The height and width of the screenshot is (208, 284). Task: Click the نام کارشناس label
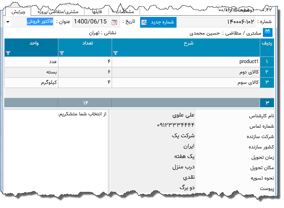(x=261, y=116)
